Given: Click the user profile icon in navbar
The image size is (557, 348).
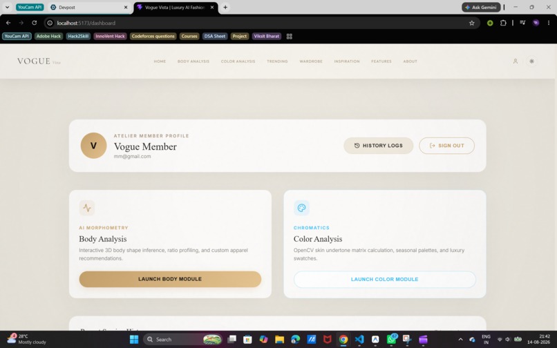Looking at the screenshot, I should click(515, 61).
